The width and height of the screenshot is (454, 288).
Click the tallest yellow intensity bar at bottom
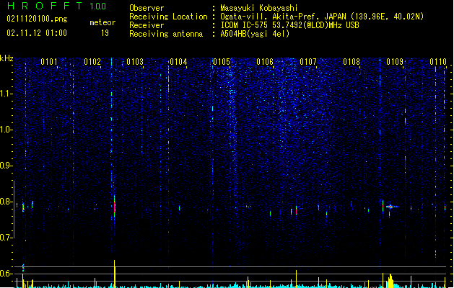[115, 274]
